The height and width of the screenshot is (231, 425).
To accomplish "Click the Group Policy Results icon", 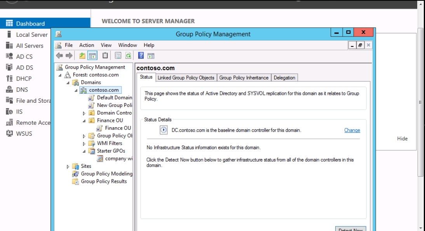I will click(76, 181).
